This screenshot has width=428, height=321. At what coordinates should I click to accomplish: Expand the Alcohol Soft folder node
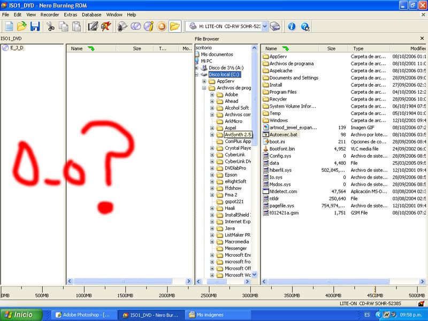[x=212, y=108]
